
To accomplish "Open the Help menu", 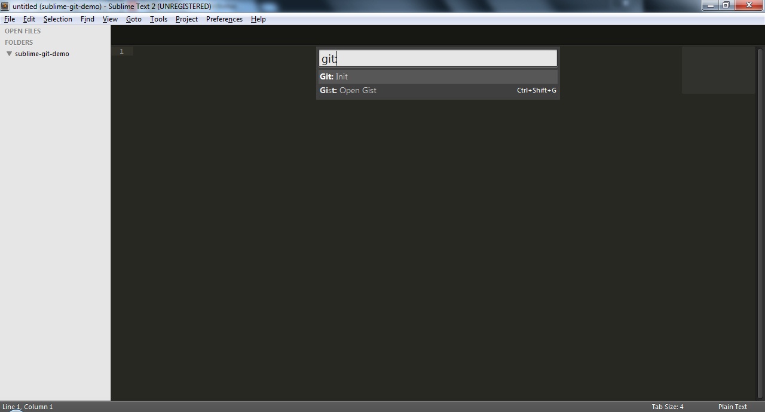I will click(x=258, y=19).
